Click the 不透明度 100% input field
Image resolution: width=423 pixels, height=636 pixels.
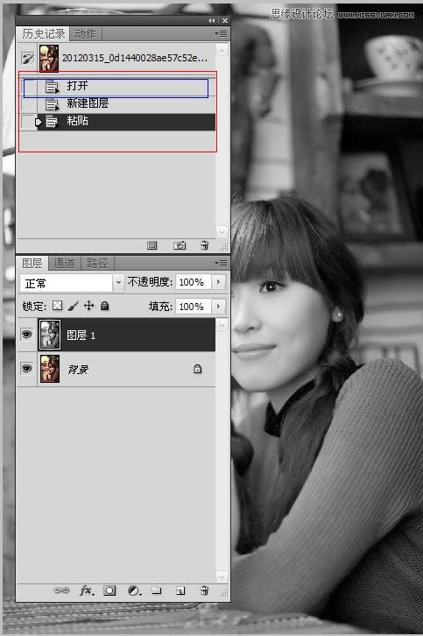tap(194, 282)
